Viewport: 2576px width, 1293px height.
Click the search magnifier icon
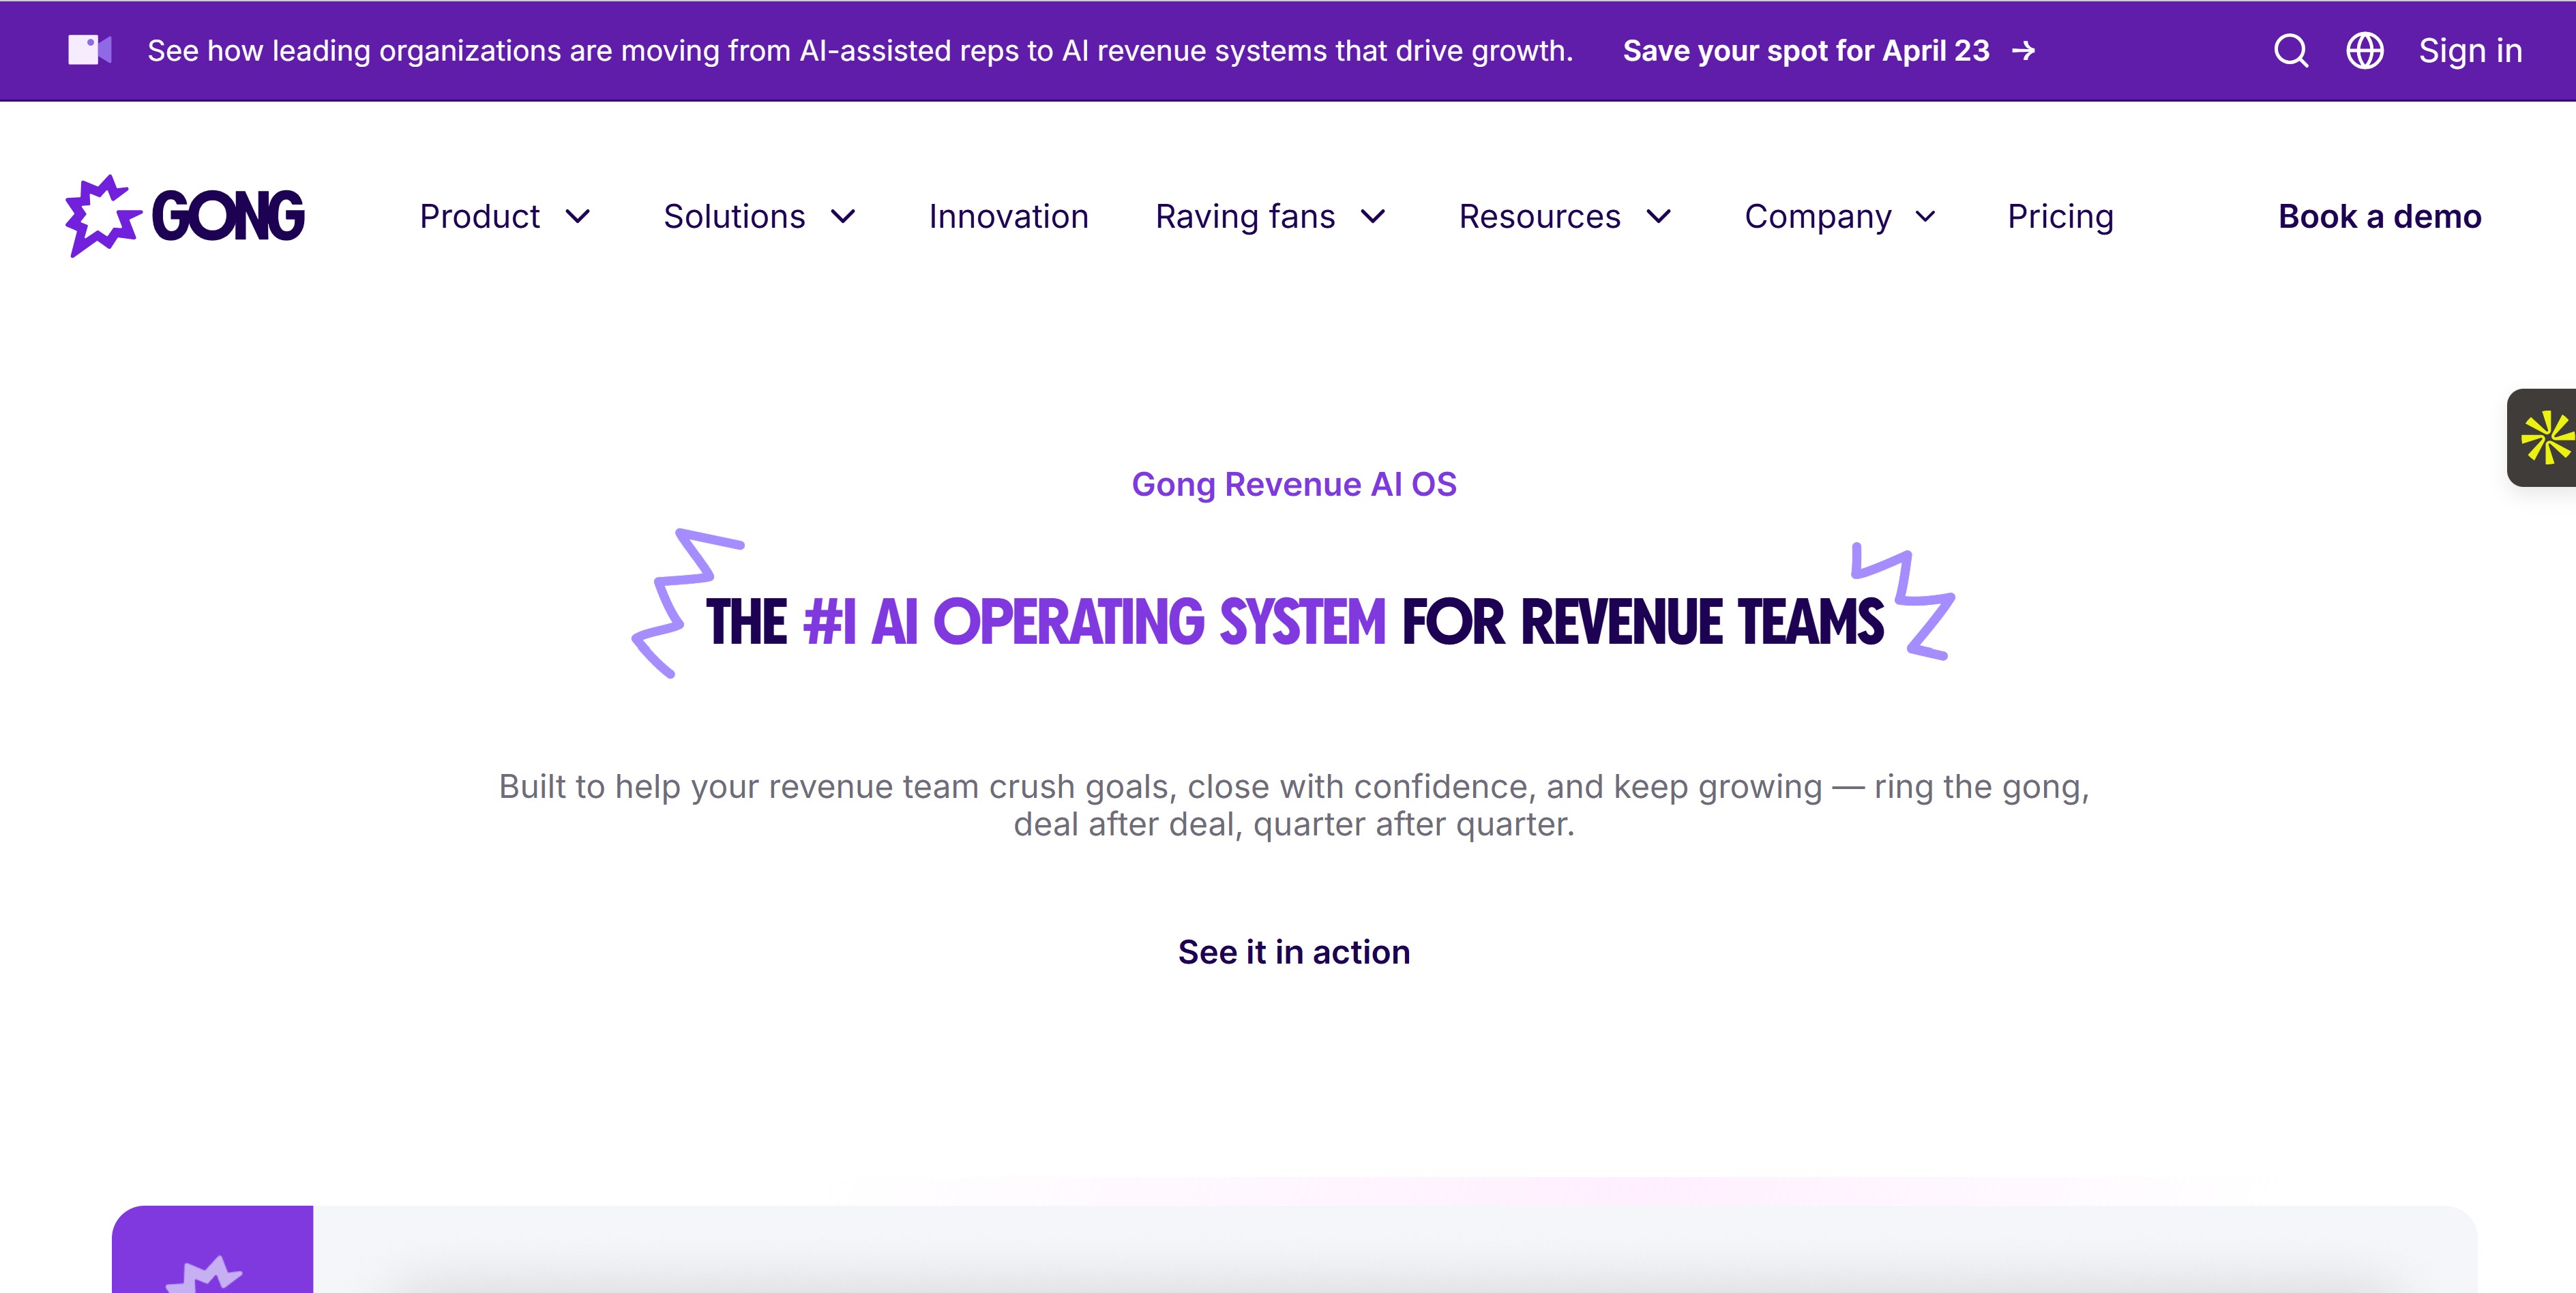tap(2290, 50)
